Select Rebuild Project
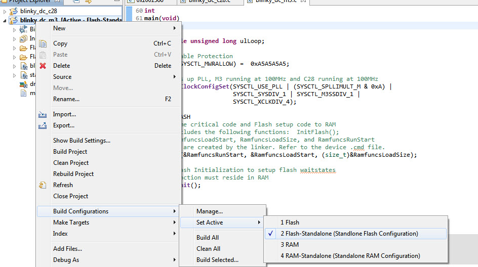 click(108, 174)
